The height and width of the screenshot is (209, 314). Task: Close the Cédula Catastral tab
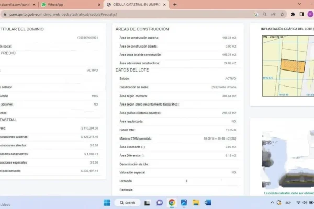165,4
